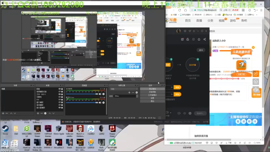The image size is (270, 152).
Task: Open 首页 on the Douyu navigation bar
Action: click(188, 21)
